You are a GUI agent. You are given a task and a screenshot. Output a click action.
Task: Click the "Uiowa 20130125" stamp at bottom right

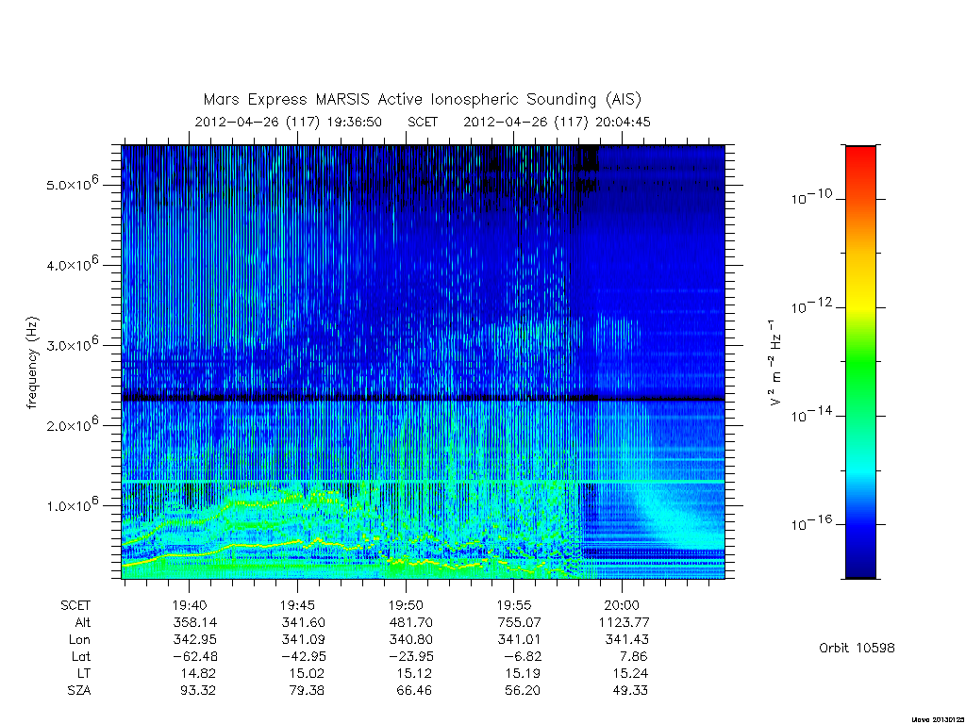(x=937, y=719)
